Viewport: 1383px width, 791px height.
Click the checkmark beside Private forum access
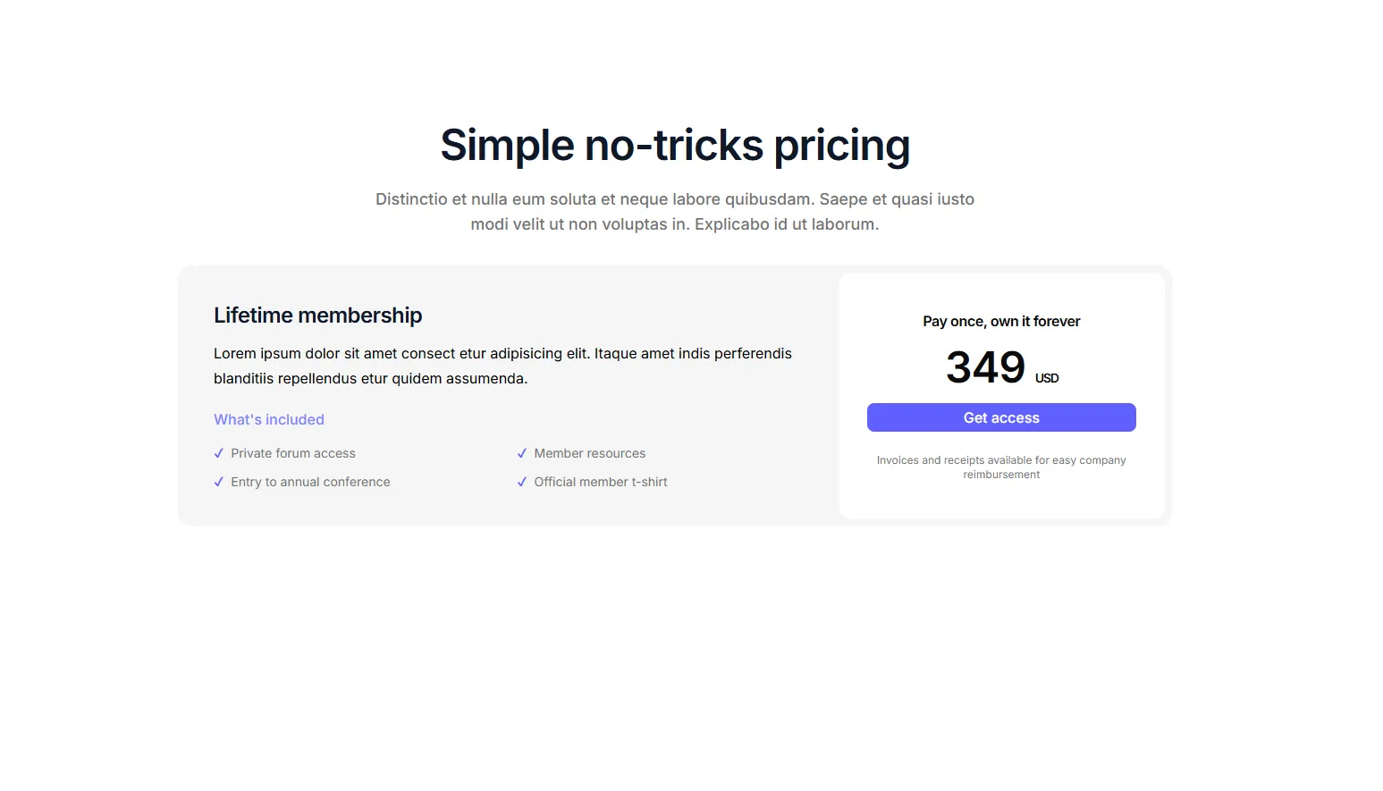(x=219, y=453)
